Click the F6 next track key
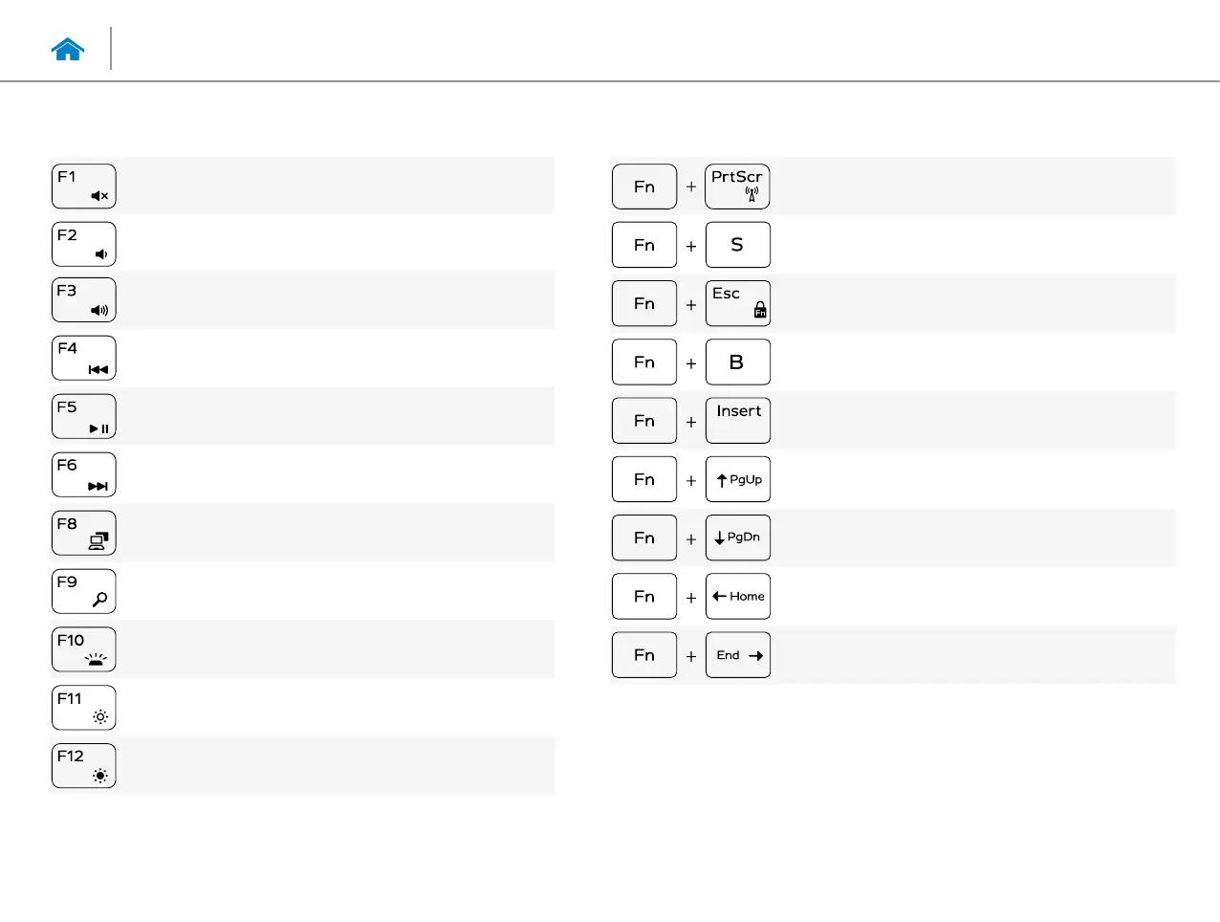This screenshot has height=922, width=1220. (x=83, y=474)
